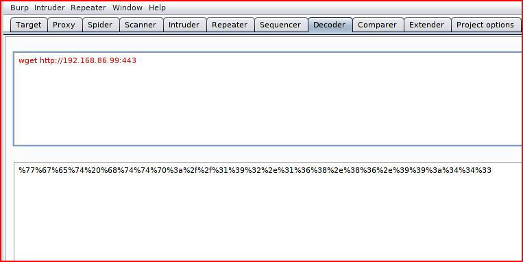Switch to the Repeater tab
The width and height of the screenshot is (523, 262).
230,25
